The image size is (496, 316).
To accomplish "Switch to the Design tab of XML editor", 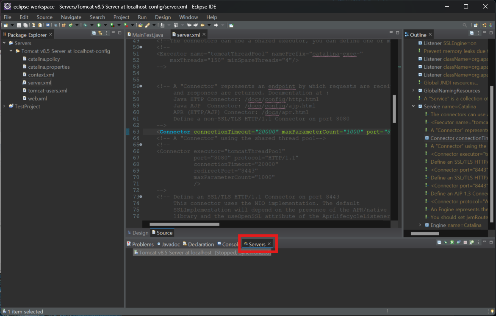I will (x=138, y=233).
